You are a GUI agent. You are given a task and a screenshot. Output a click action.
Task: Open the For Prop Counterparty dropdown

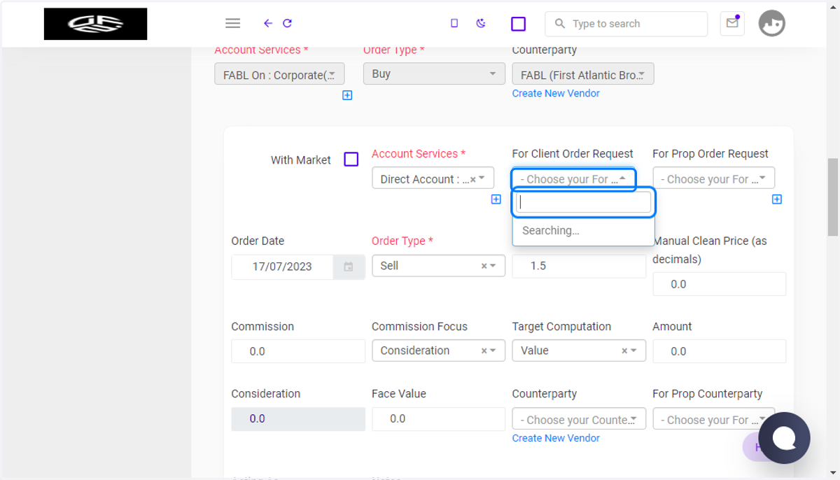click(713, 419)
